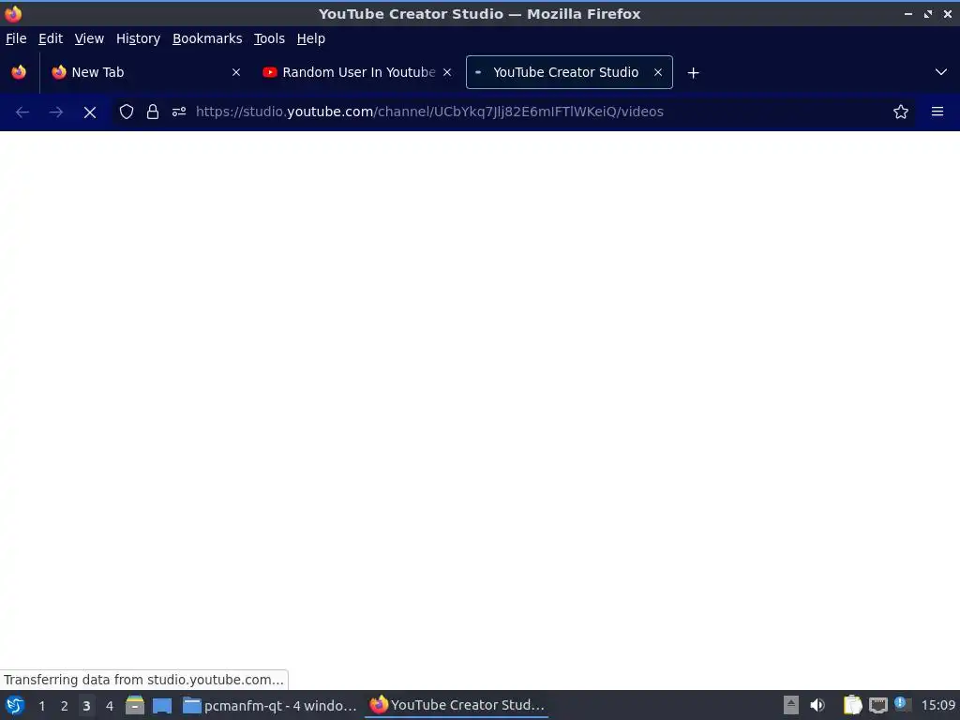960x720 pixels.
Task: Open the network connection tray icon
Action: tap(877, 705)
